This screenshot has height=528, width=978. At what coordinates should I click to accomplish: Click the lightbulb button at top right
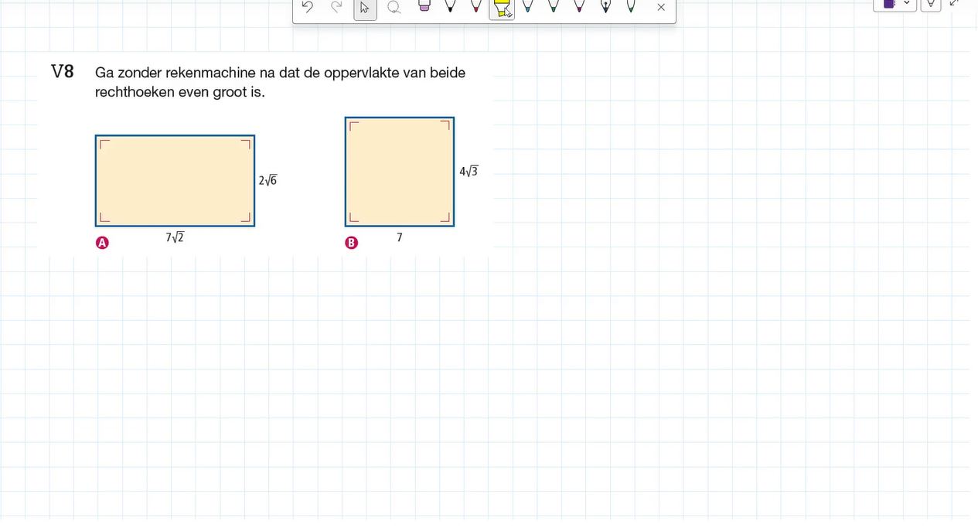click(x=931, y=5)
